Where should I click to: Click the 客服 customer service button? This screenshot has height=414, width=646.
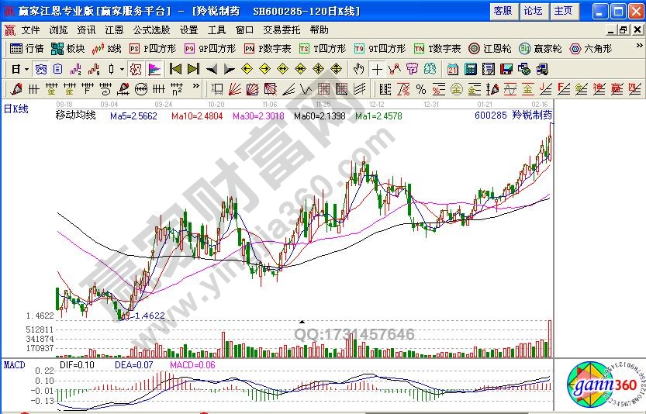pos(503,11)
